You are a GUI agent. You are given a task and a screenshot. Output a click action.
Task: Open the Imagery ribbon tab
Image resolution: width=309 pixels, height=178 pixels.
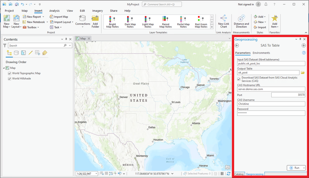tap(97, 10)
